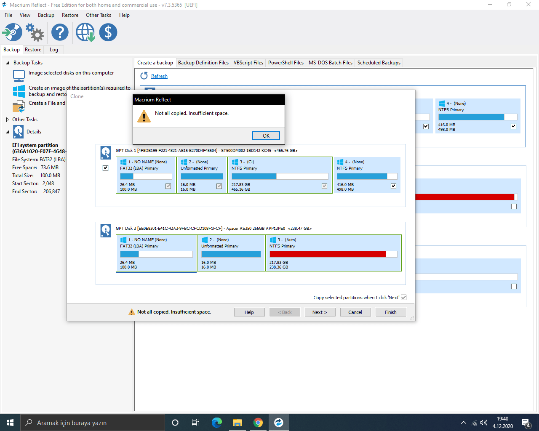Click the Windows logo icon in Backup Tasks
The width and height of the screenshot is (539, 431).
19,91
